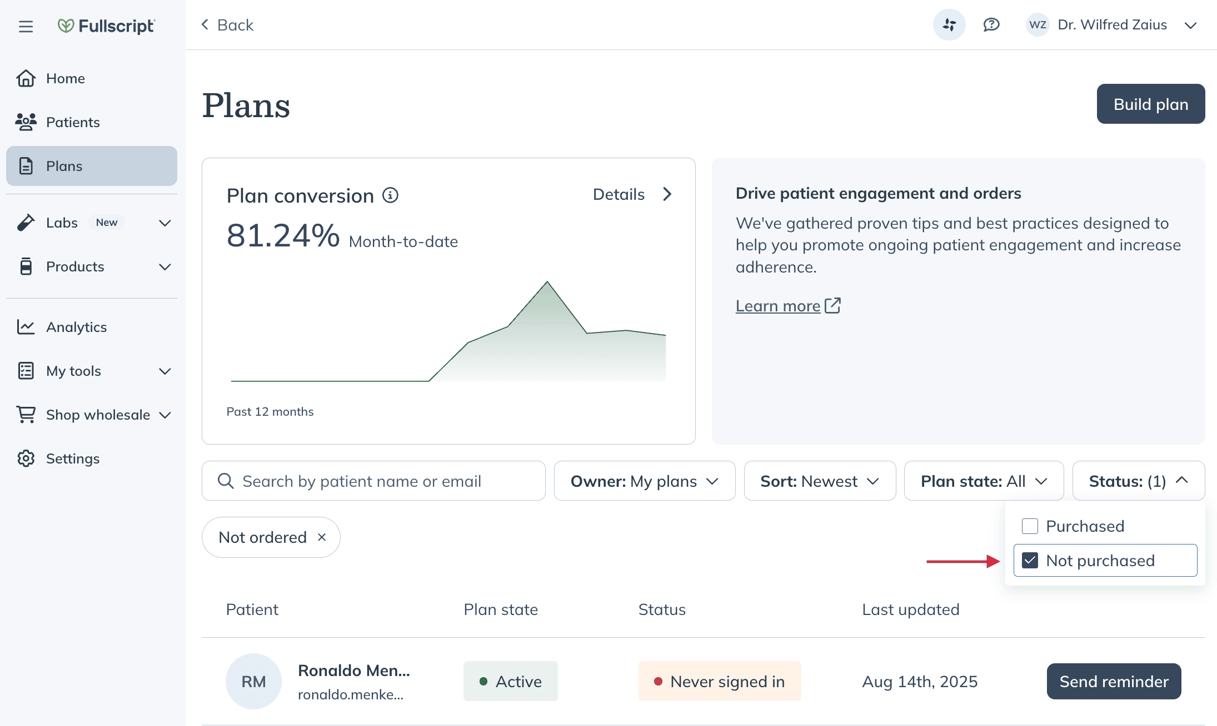Click the Plan conversion info icon
The height and width of the screenshot is (726, 1217).
pos(390,195)
